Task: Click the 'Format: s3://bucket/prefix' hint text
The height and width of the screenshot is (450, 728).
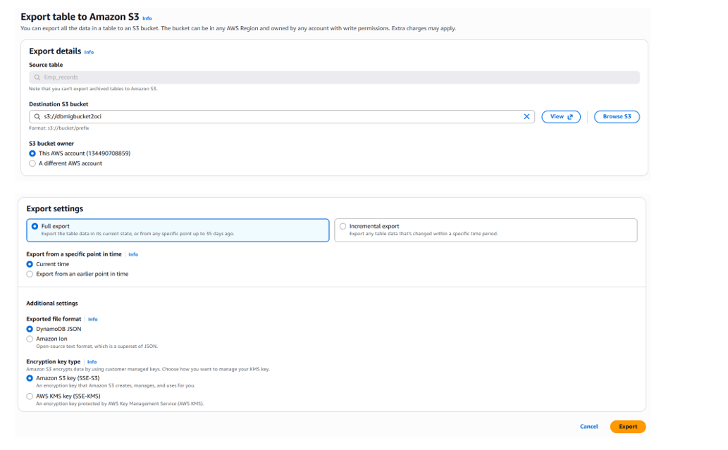Action: (59, 128)
